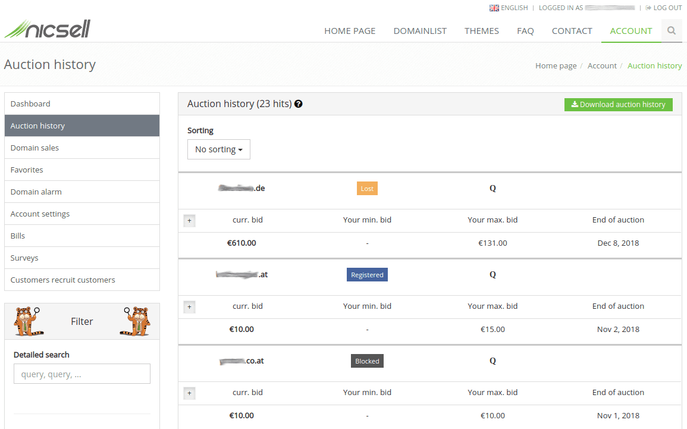The image size is (687, 429).
Task: Click the left tiger mascot image
Action: click(x=27, y=321)
